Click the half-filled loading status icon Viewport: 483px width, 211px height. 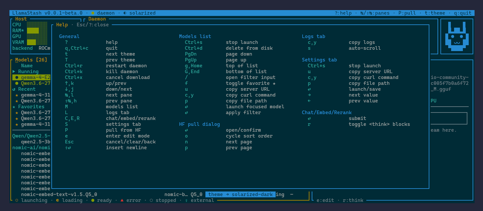pos(58,200)
